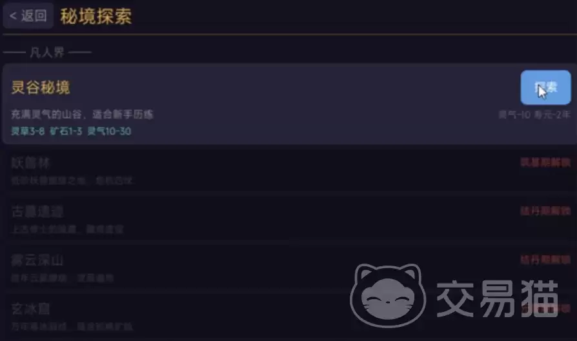Screen dimensions: 577x341
Task: Click the 凡人界 section header
Action: (x=47, y=52)
